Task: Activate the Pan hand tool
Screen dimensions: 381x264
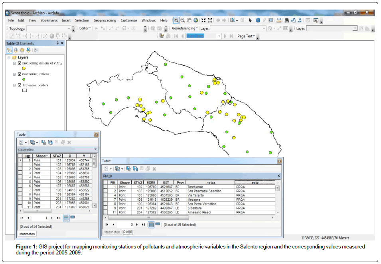Action: click(x=189, y=20)
